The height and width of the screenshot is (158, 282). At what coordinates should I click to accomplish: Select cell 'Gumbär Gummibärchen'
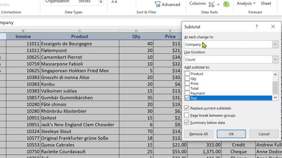pos(80,97)
